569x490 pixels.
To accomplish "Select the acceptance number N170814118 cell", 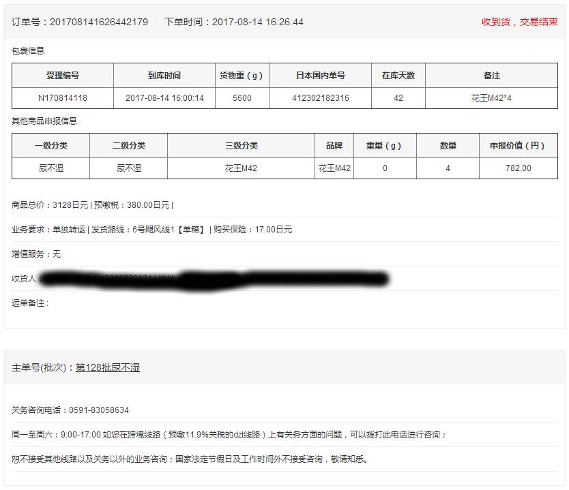I will point(63,98).
